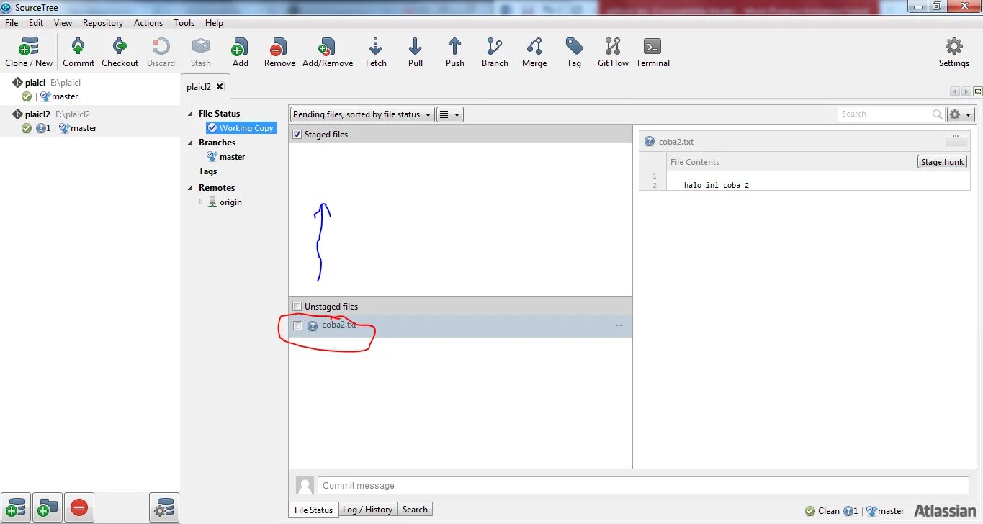Screen dimensions: 983x524
Task: Open the Actions menu
Action: [148, 23]
